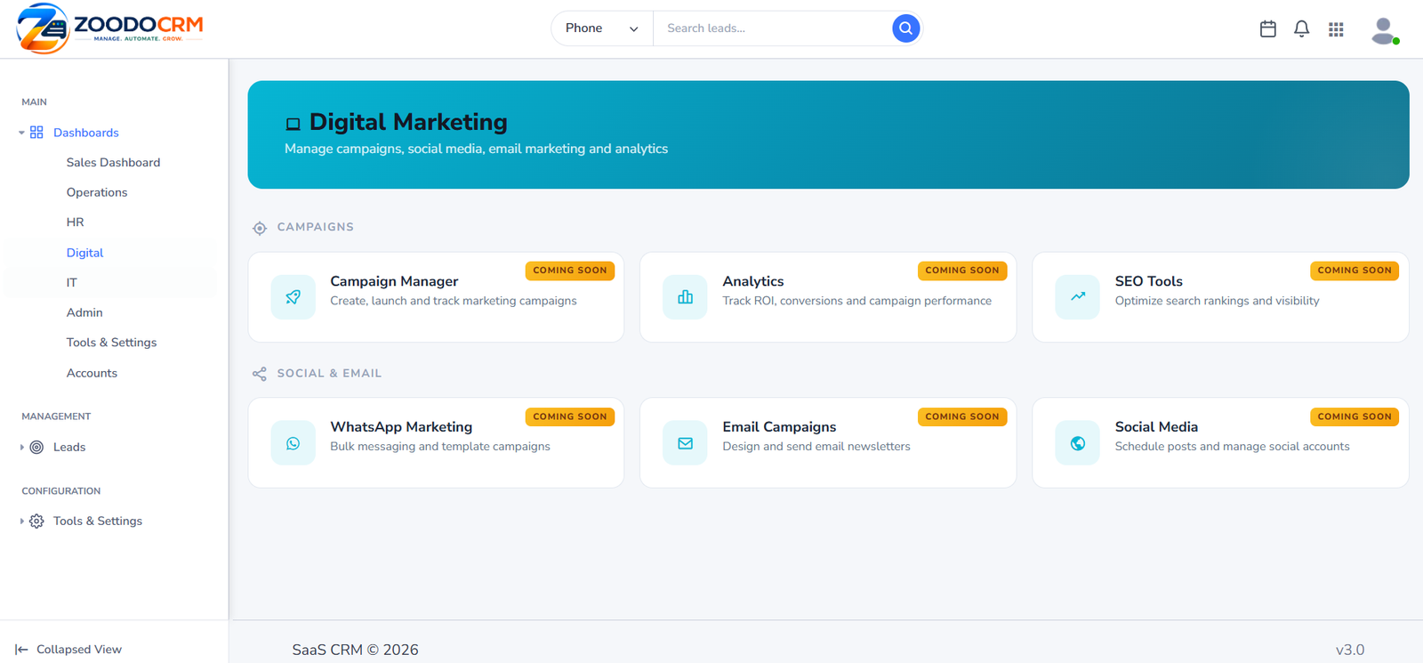Click Coming Soon badge on Campaign Manager
This screenshot has height=663, width=1423.
pyautogui.click(x=570, y=271)
